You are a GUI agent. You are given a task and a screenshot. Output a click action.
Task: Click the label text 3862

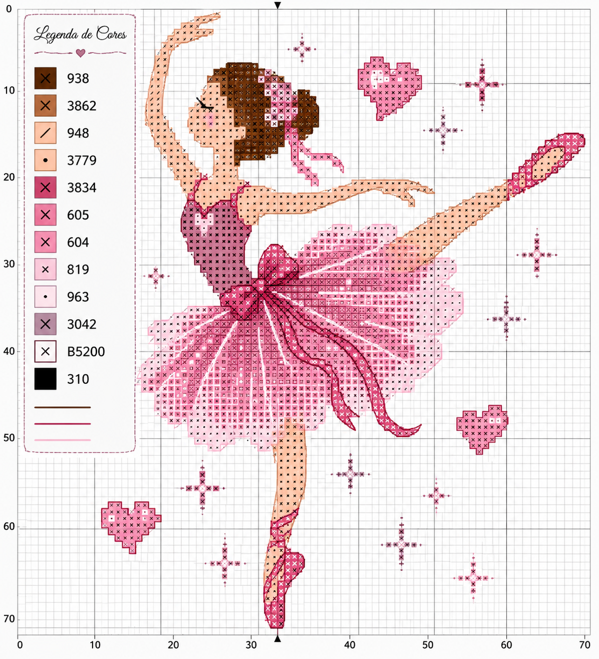(x=82, y=106)
